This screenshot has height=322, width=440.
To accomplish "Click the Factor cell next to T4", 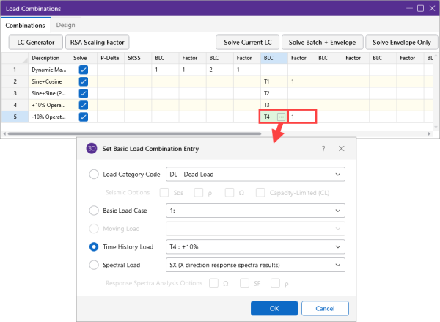I will pos(302,117).
